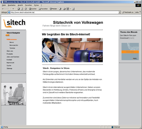Open the Sitemap navigation link

(9, 68)
